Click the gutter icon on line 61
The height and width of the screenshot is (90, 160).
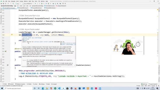click(8, 65)
